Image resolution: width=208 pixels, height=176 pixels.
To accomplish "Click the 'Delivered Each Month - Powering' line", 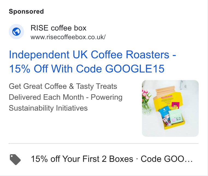I will (66, 97).
